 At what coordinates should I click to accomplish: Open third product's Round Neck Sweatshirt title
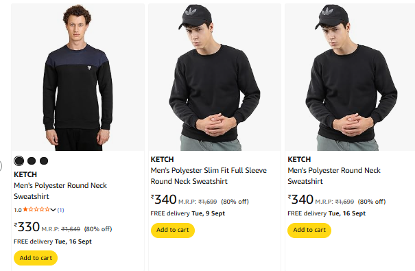pyautogui.click(x=334, y=176)
